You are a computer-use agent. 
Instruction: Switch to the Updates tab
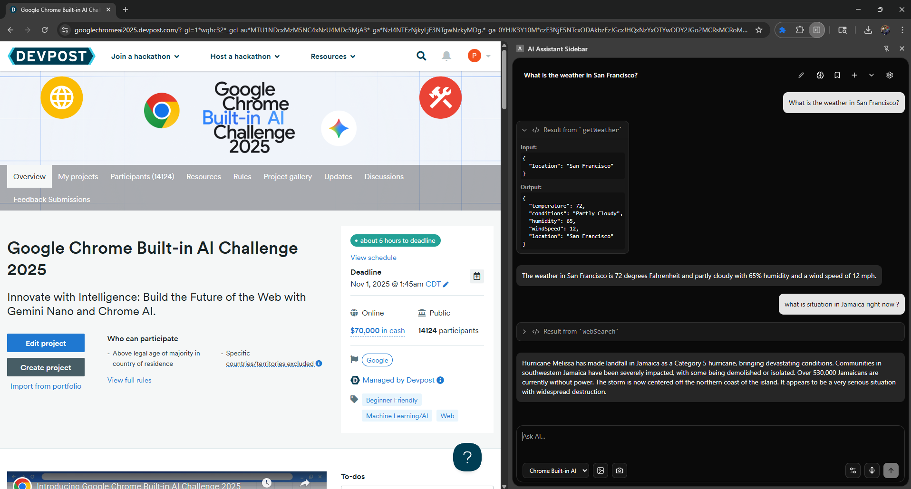click(x=338, y=176)
